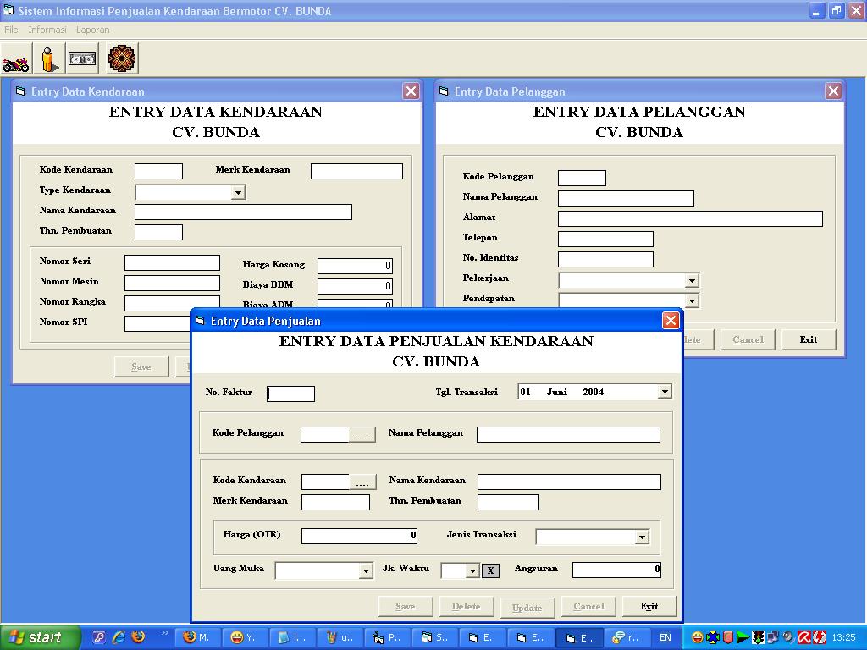The width and height of the screenshot is (867, 650).
Task: Click the orange person toolbar icon
Action: pos(49,59)
